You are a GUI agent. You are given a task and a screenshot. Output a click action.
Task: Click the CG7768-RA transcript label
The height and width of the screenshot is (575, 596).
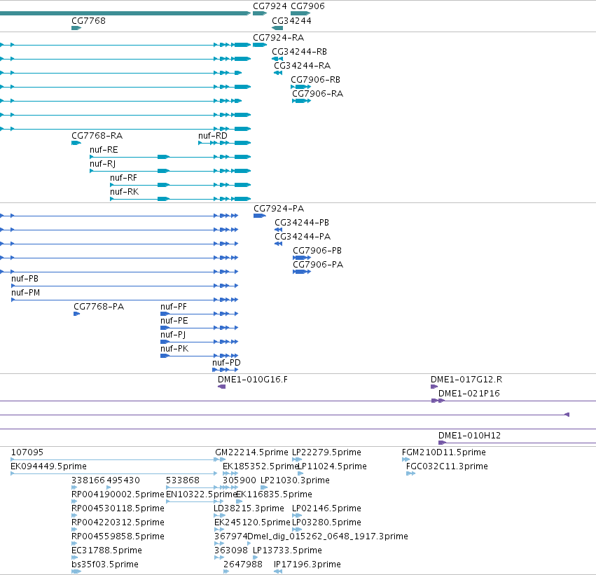pos(97,136)
